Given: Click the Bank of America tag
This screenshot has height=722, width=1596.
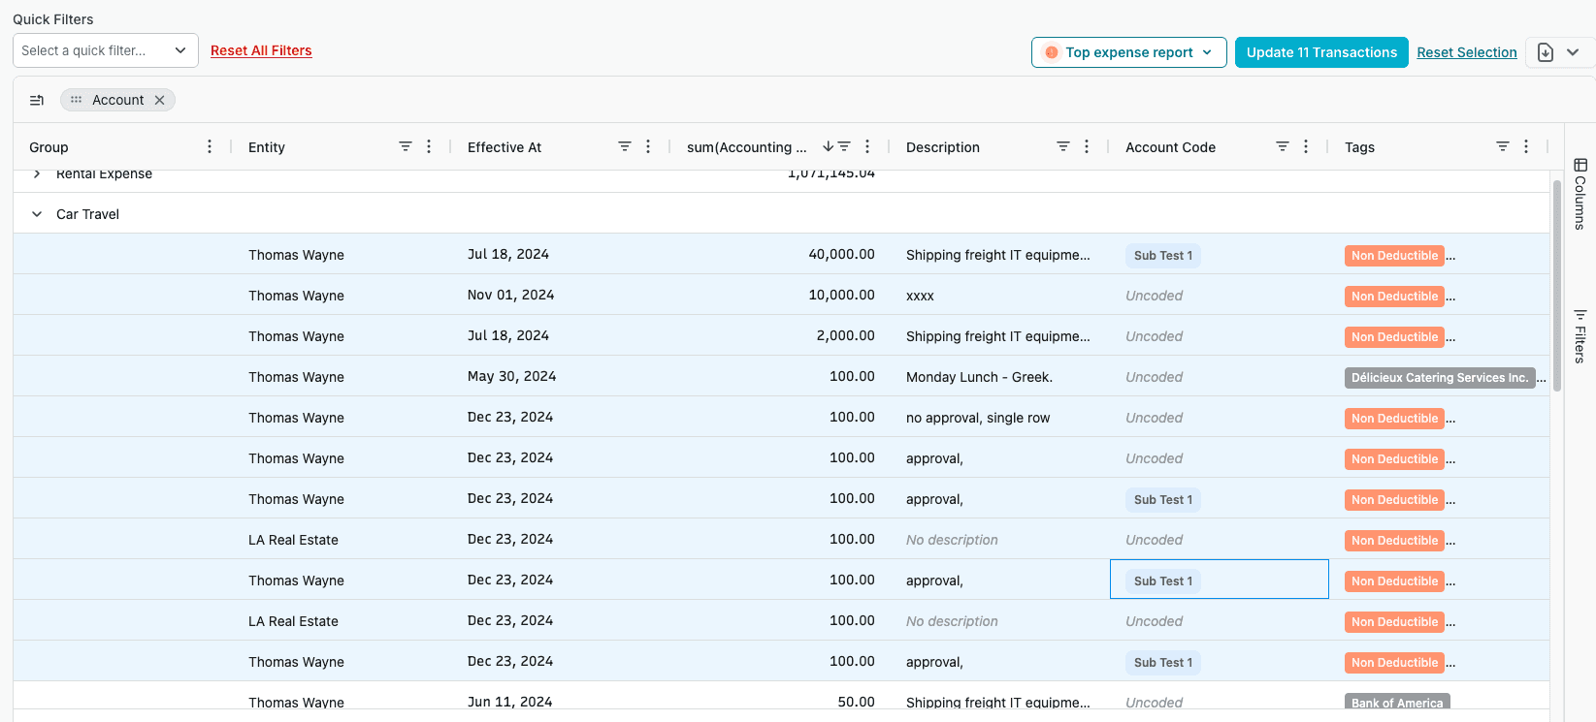Looking at the screenshot, I should pos(1397,702).
